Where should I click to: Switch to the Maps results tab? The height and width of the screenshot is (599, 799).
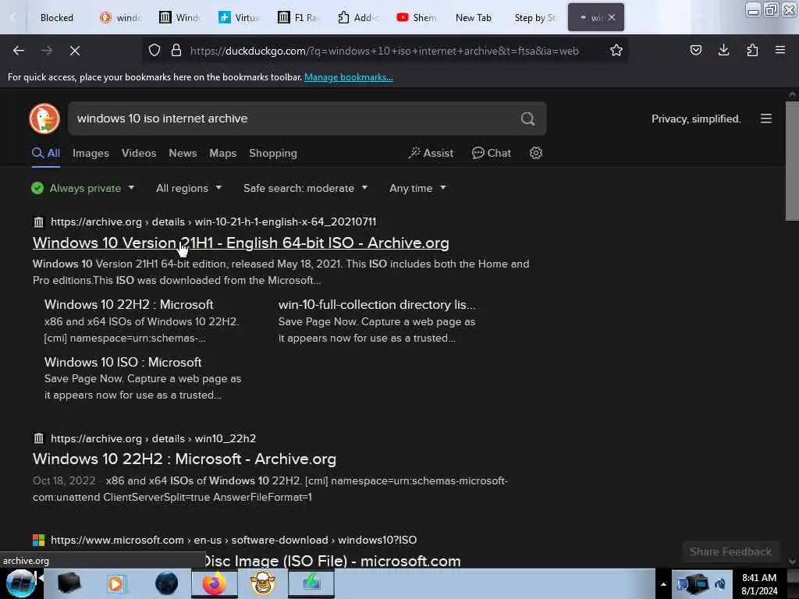[x=222, y=153]
